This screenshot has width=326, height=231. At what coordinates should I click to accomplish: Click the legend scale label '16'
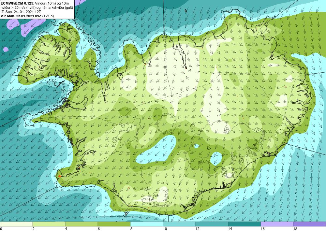coord(262,229)
